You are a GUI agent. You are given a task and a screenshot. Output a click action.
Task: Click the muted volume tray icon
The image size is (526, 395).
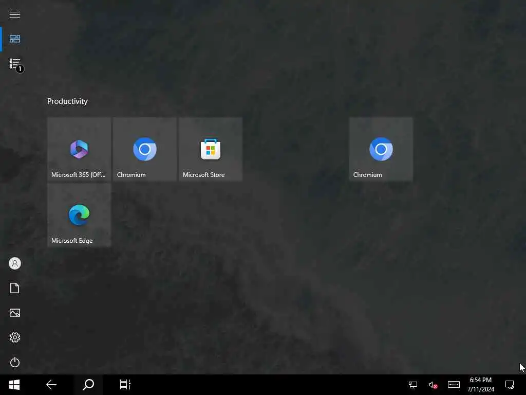[433, 385]
